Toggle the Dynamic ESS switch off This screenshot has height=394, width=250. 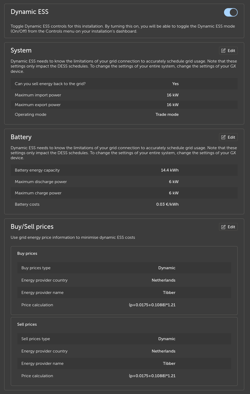coord(231,12)
